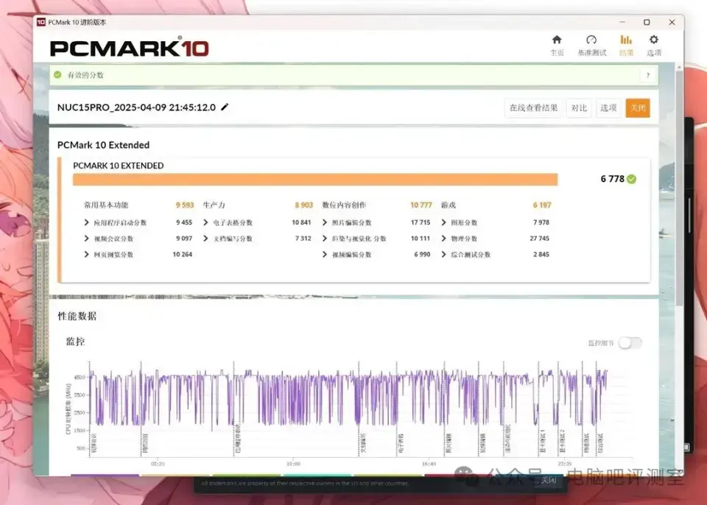
Task: Click the score value 27 745
Action: pyautogui.click(x=539, y=238)
